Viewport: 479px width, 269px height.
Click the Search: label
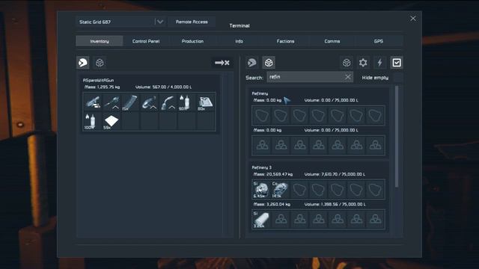point(254,78)
